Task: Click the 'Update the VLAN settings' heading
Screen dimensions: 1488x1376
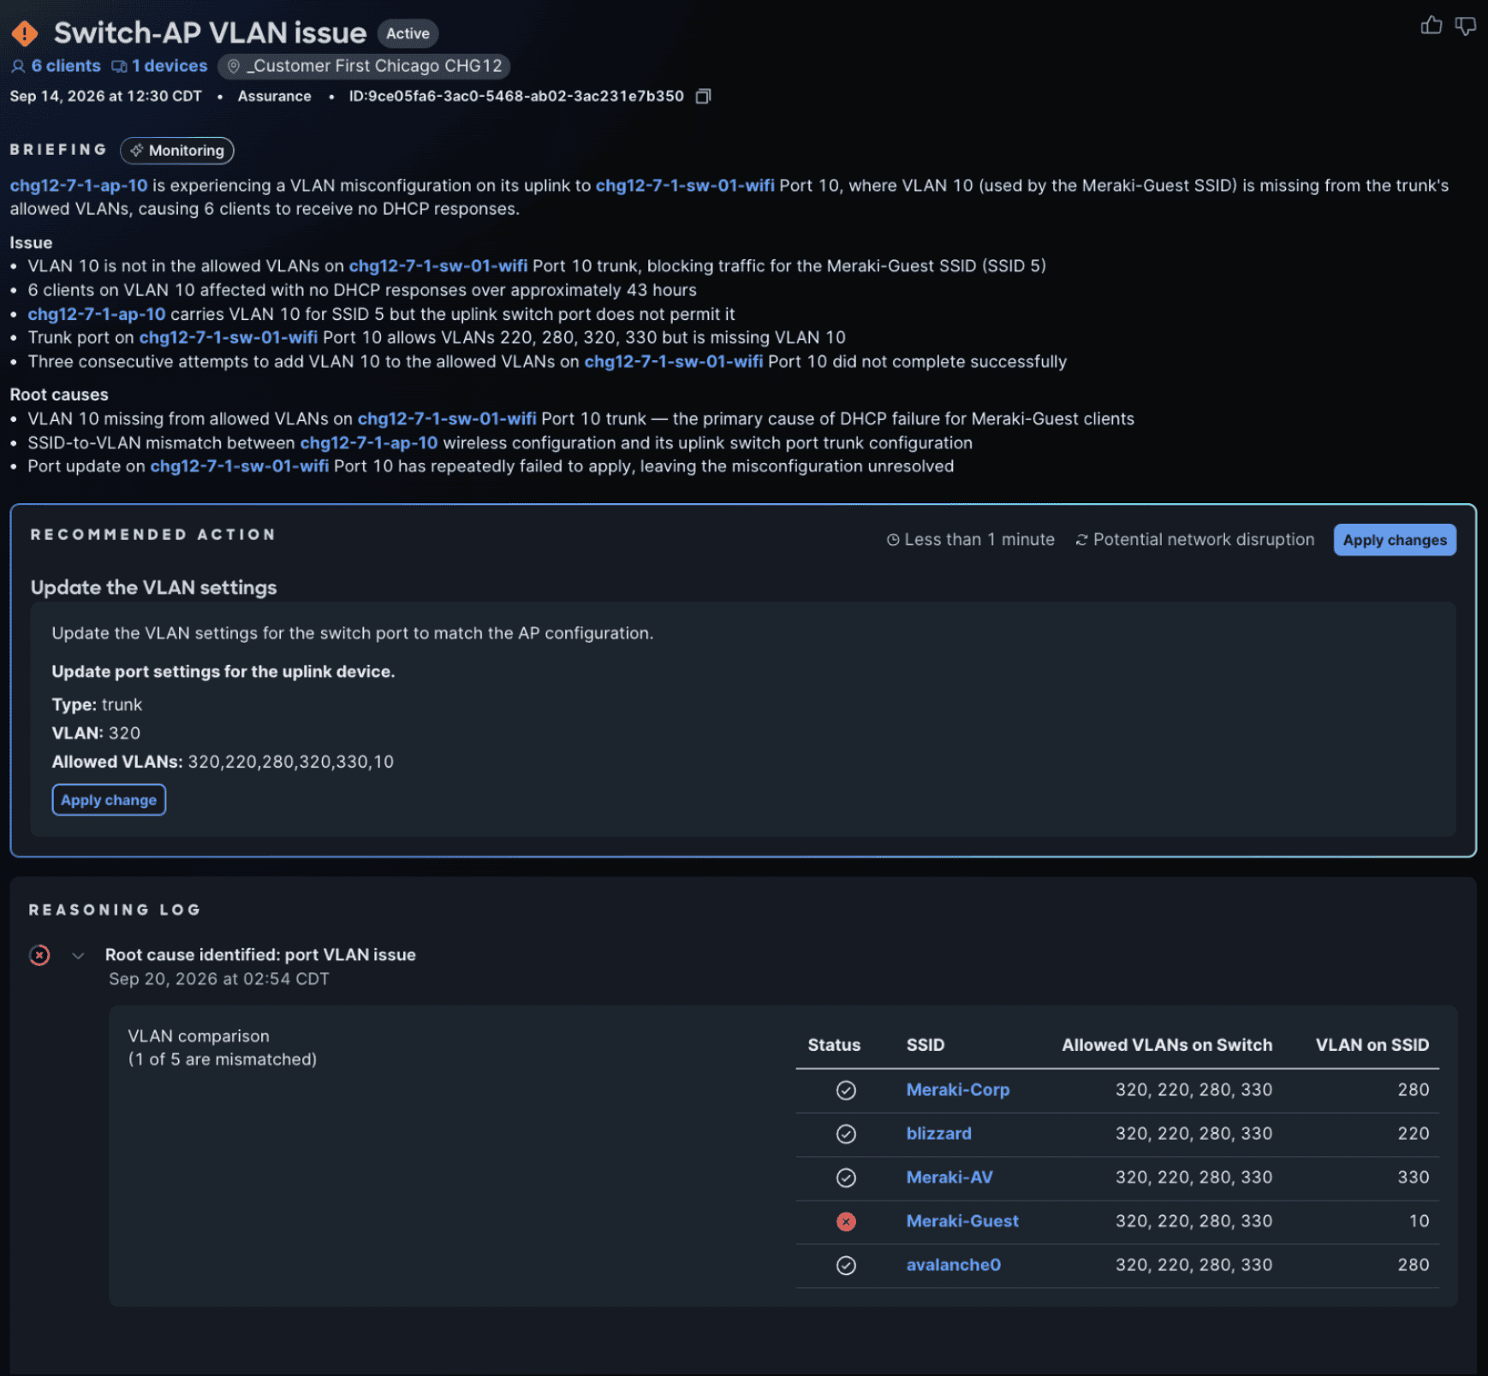Action: tap(154, 588)
